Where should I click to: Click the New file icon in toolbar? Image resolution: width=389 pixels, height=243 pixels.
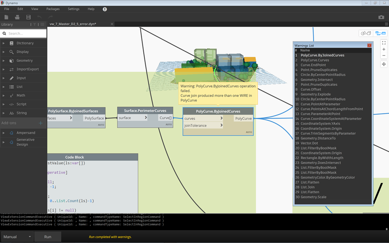(x=6, y=17)
